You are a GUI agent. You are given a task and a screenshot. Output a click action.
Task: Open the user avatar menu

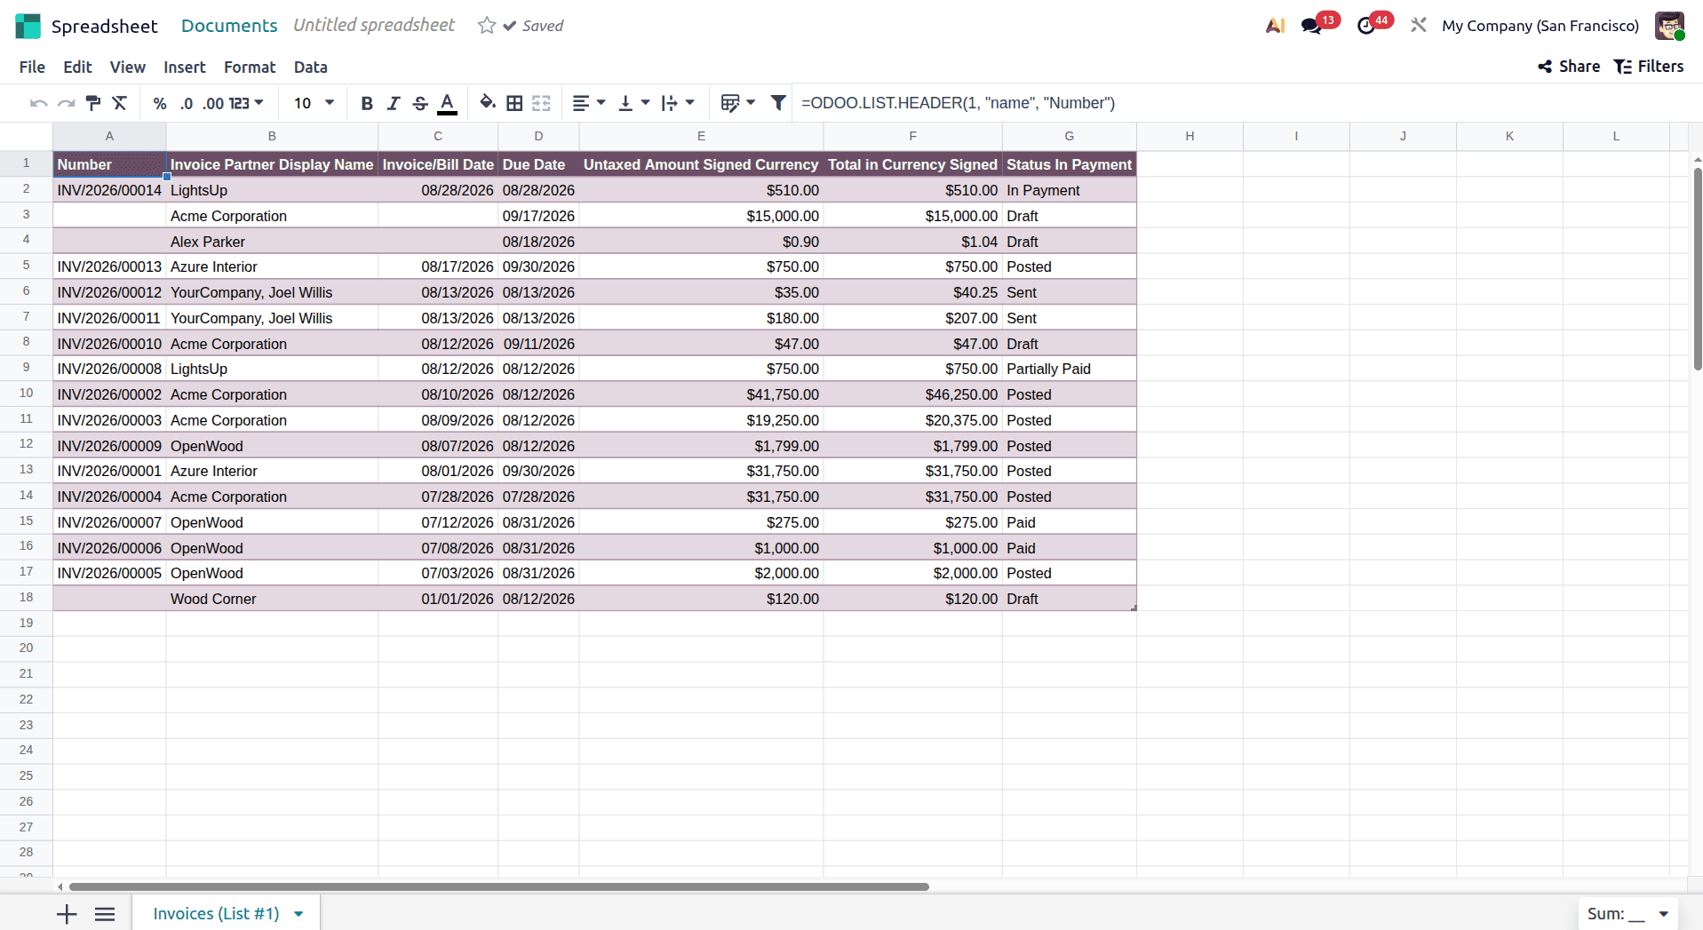tap(1669, 26)
